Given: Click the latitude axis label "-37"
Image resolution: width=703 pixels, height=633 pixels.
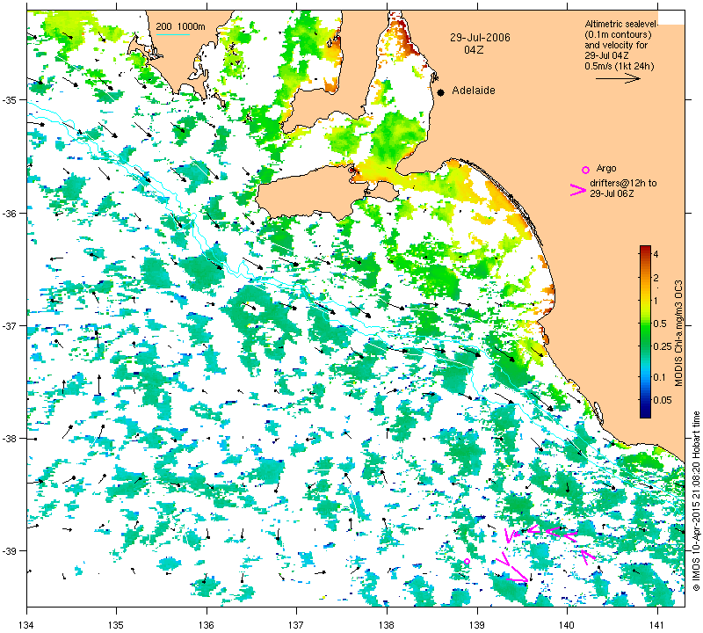Looking at the screenshot, I should point(10,325).
